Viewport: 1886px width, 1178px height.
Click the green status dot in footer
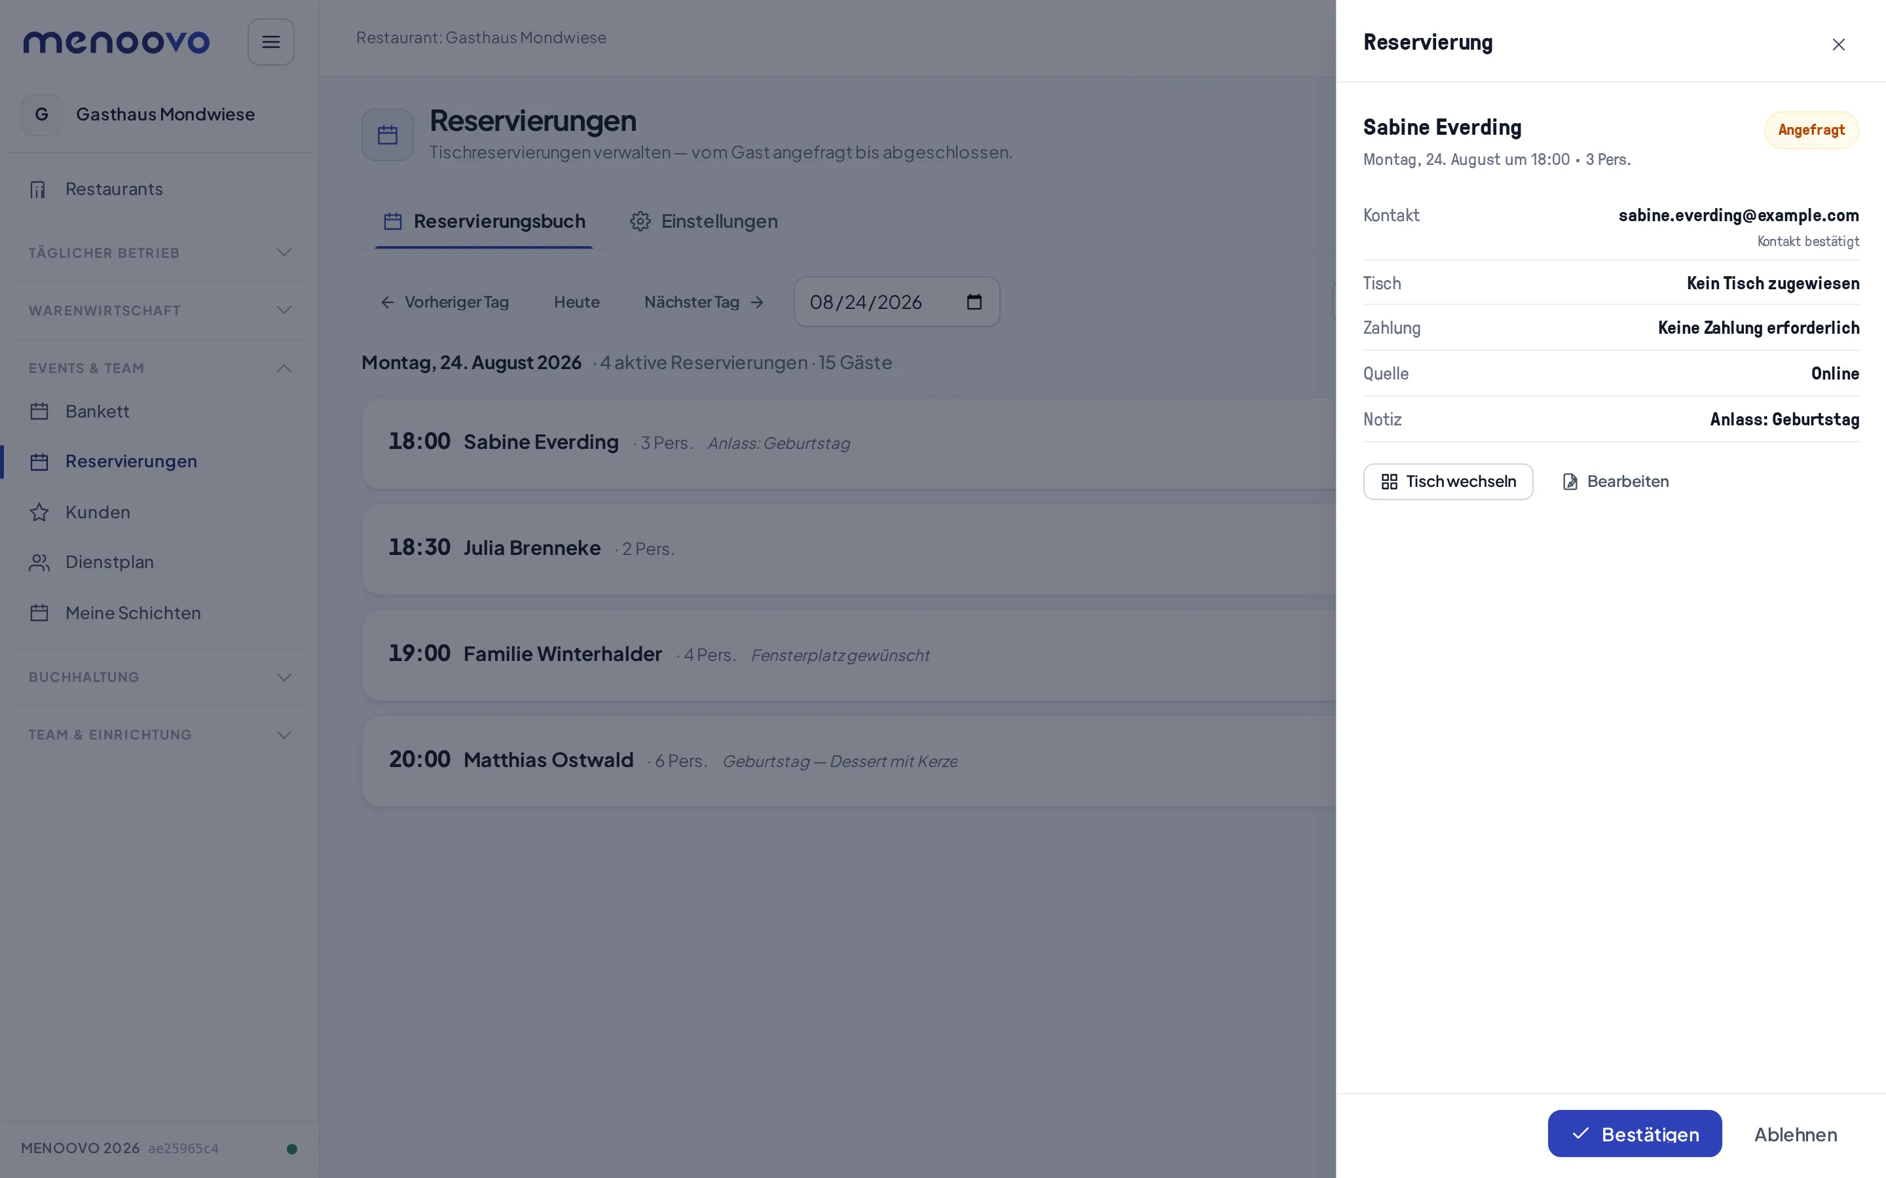coord(291,1149)
